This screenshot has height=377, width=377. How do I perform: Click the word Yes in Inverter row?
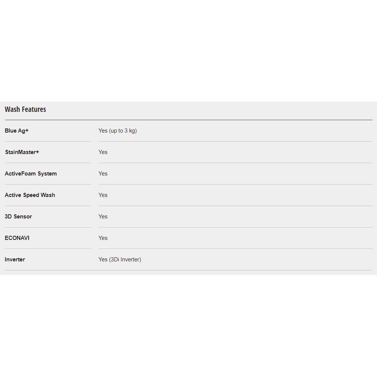click(103, 259)
